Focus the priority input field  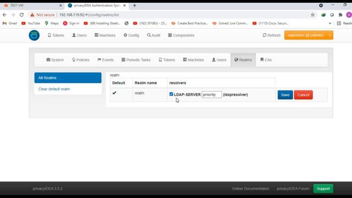(211, 95)
